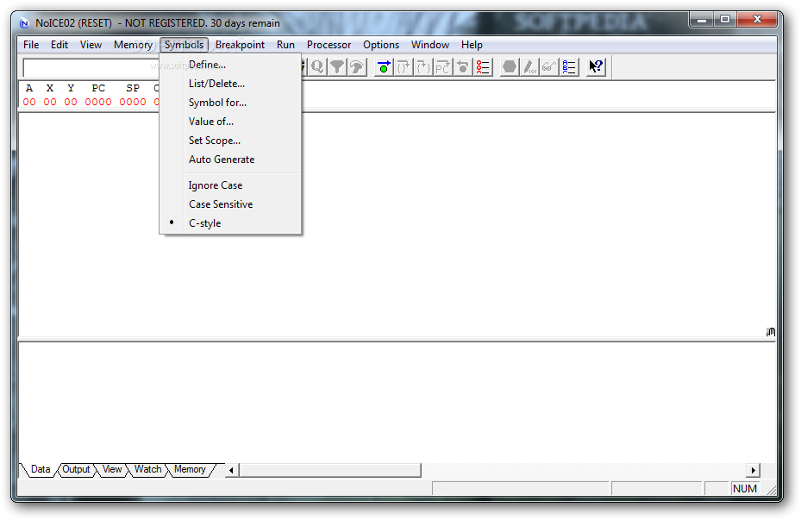Viewport: 801px width, 520px height.
Task: Switch to the Watch tab
Action: (x=147, y=469)
